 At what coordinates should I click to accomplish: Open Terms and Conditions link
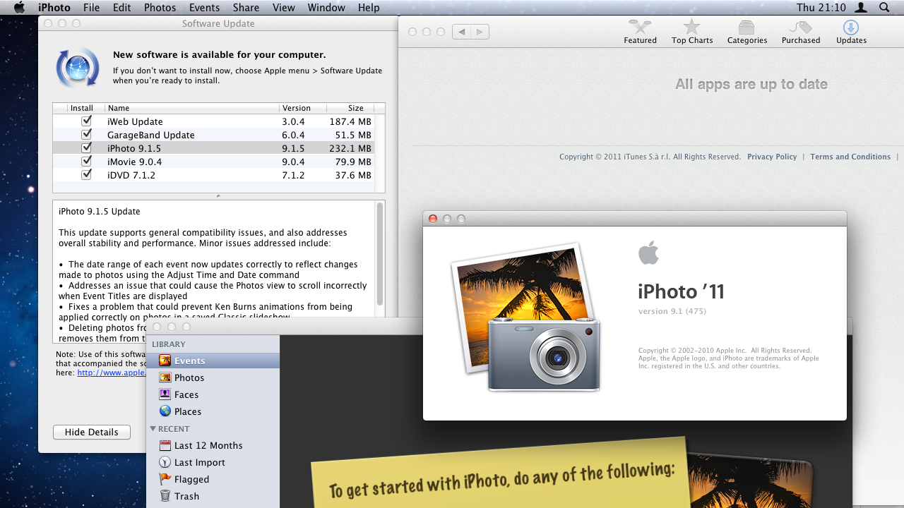pyautogui.click(x=850, y=157)
